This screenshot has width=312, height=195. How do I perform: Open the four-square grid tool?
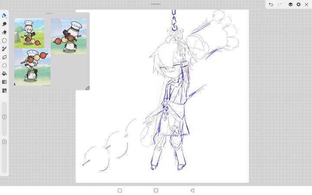tap(4, 91)
